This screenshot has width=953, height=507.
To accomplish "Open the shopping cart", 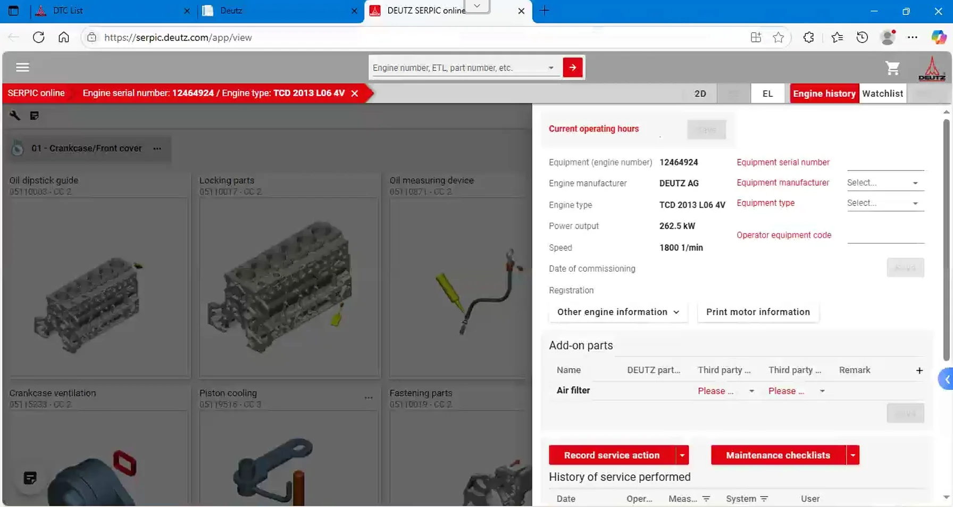I will (x=892, y=68).
